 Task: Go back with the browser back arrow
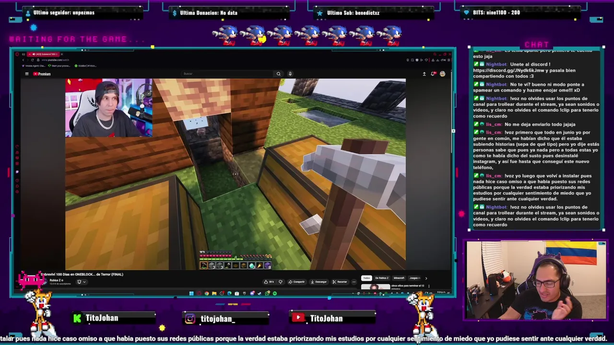[23, 60]
